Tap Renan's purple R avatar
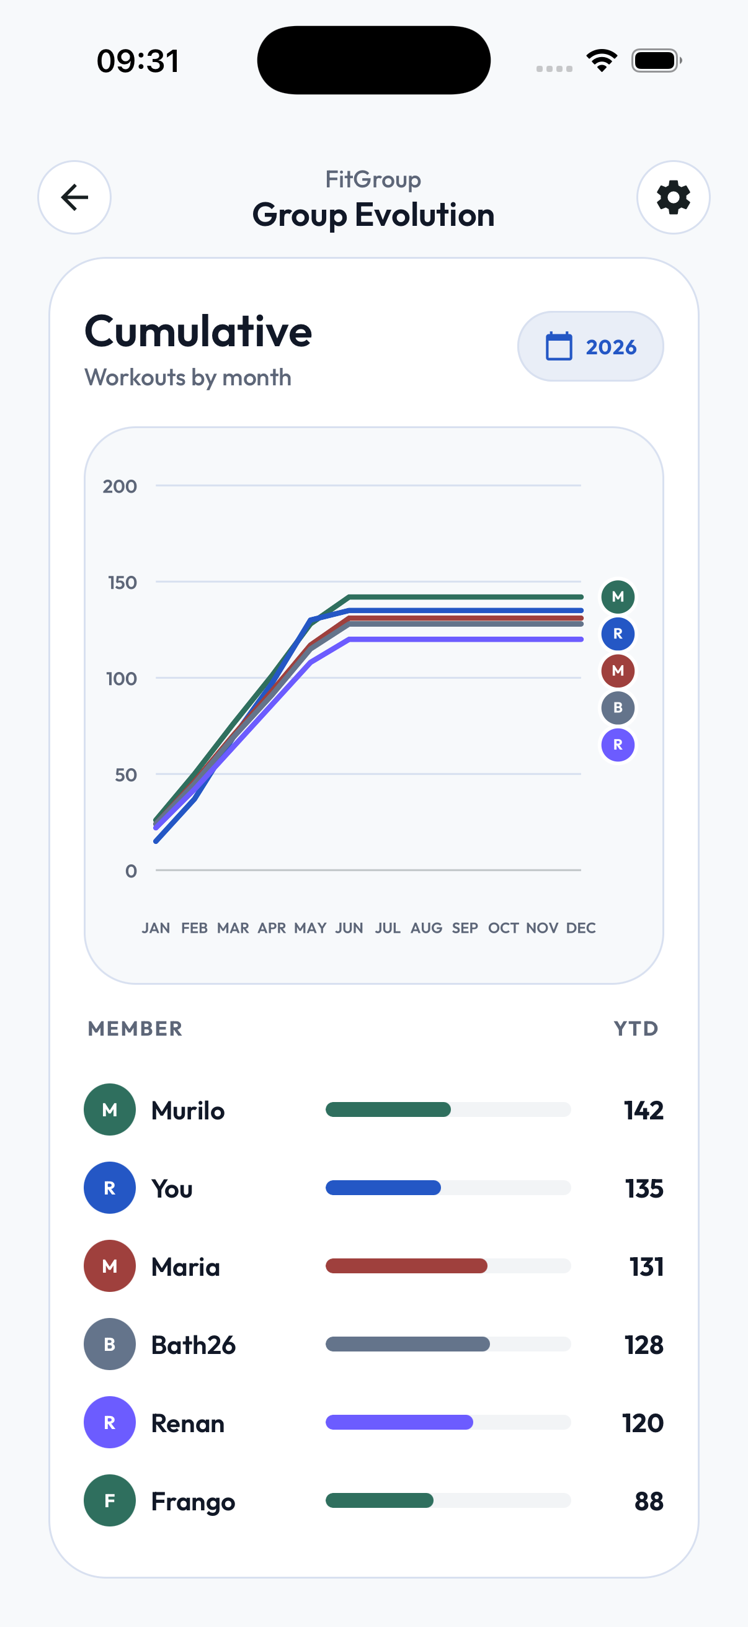The width and height of the screenshot is (748, 1627). tap(110, 1422)
